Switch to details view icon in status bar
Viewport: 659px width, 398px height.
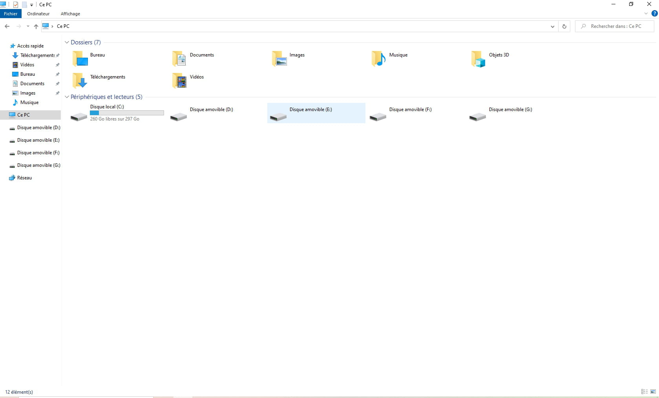coord(644,392)
